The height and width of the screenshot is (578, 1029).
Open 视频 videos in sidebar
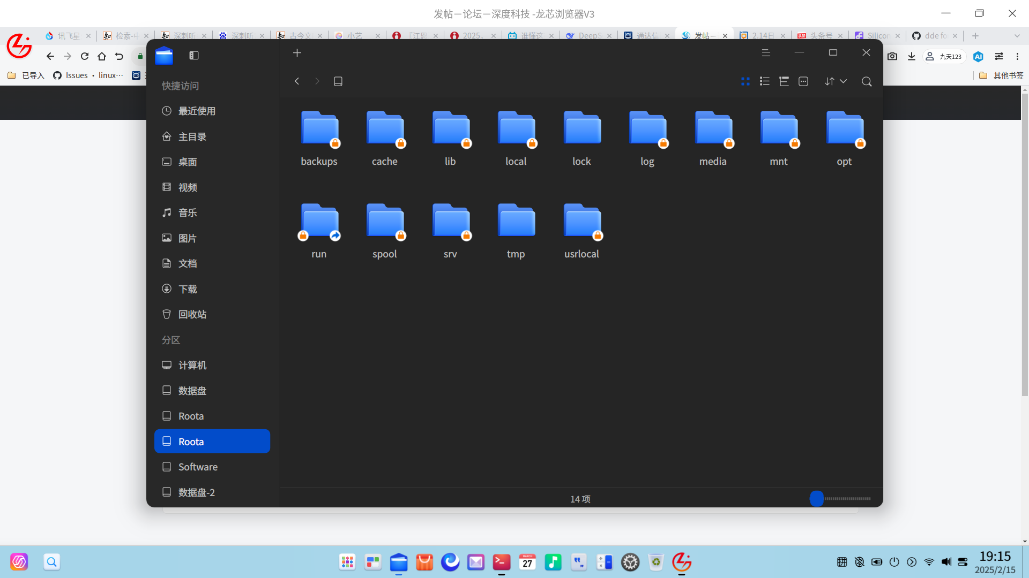[x=212, y=187]
